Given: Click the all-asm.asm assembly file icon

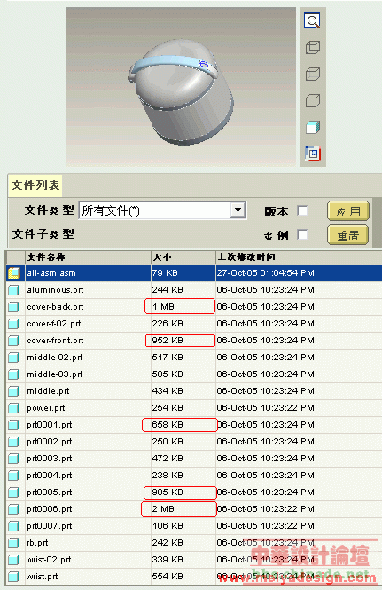Looking at the screenshot, I should 14,273.
